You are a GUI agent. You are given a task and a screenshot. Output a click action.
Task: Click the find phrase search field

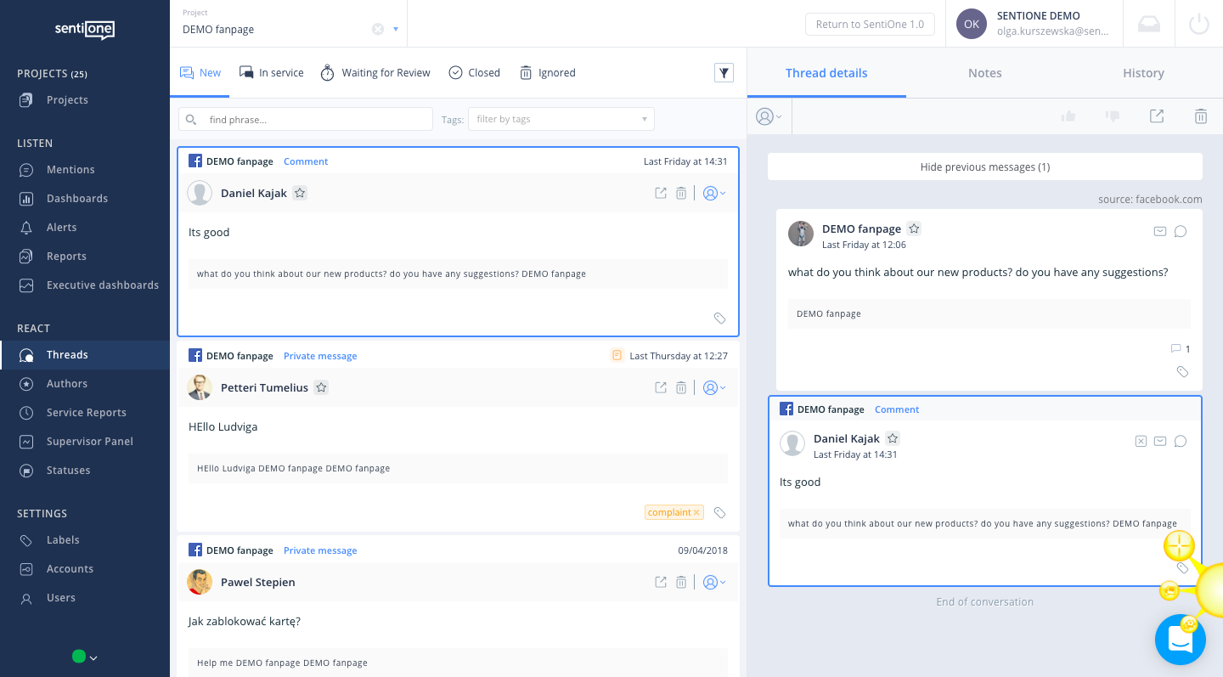tap(306, 120)
